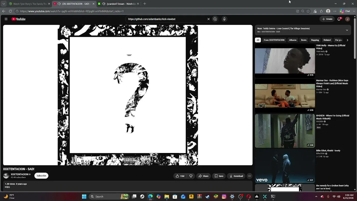Mute the XXXTENTACION tab audio icon

pos(59,4)
